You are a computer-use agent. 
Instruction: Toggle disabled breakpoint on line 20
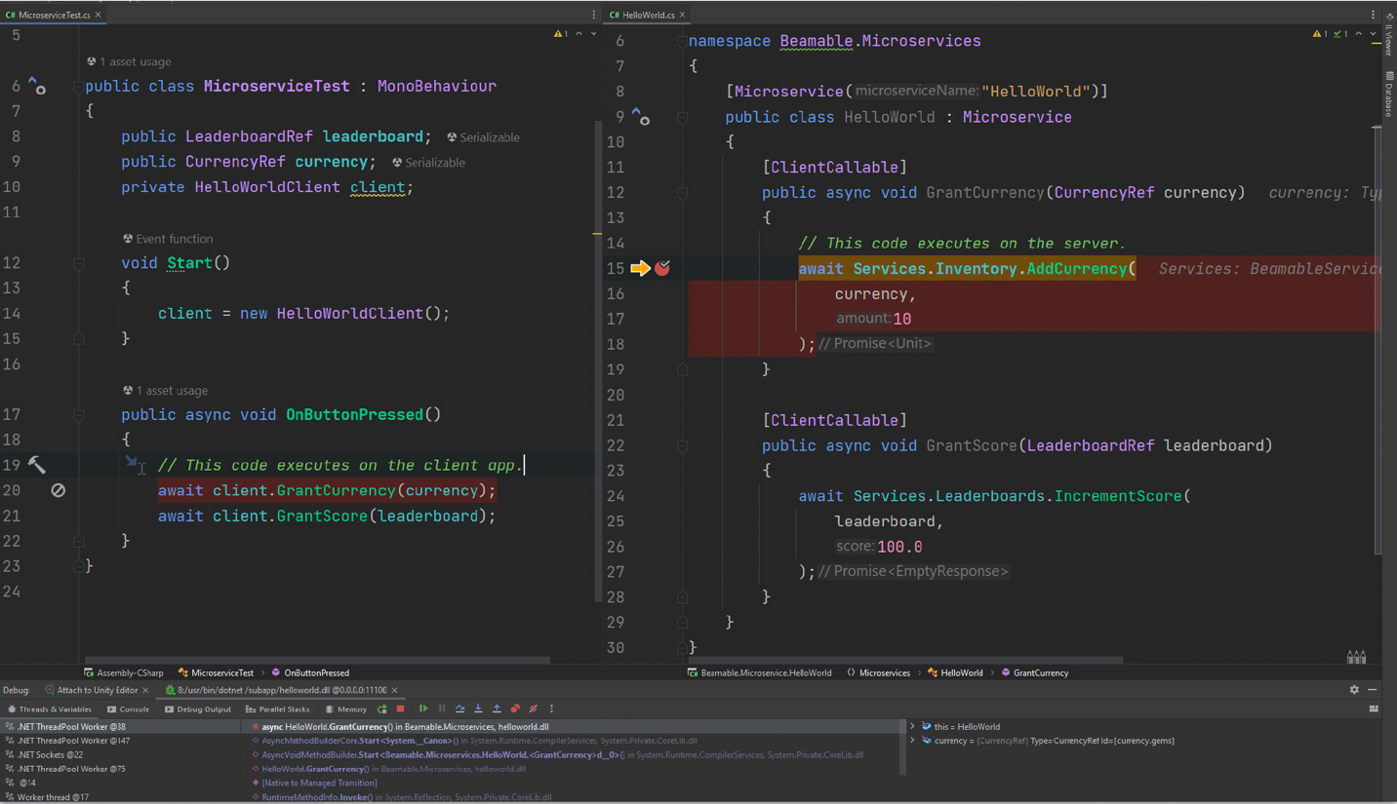coord(59,490)
